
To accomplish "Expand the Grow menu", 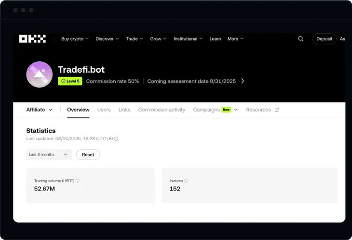I will [158, 39].
